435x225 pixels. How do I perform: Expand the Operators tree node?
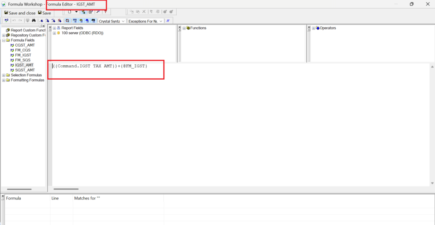point(314,28)
